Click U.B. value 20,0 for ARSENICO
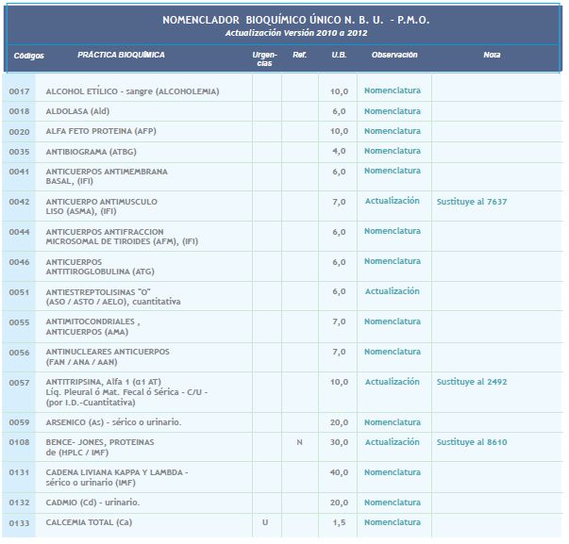Image resolution: width=569 pixels, height=544 pixels. [x=339, y=422]
